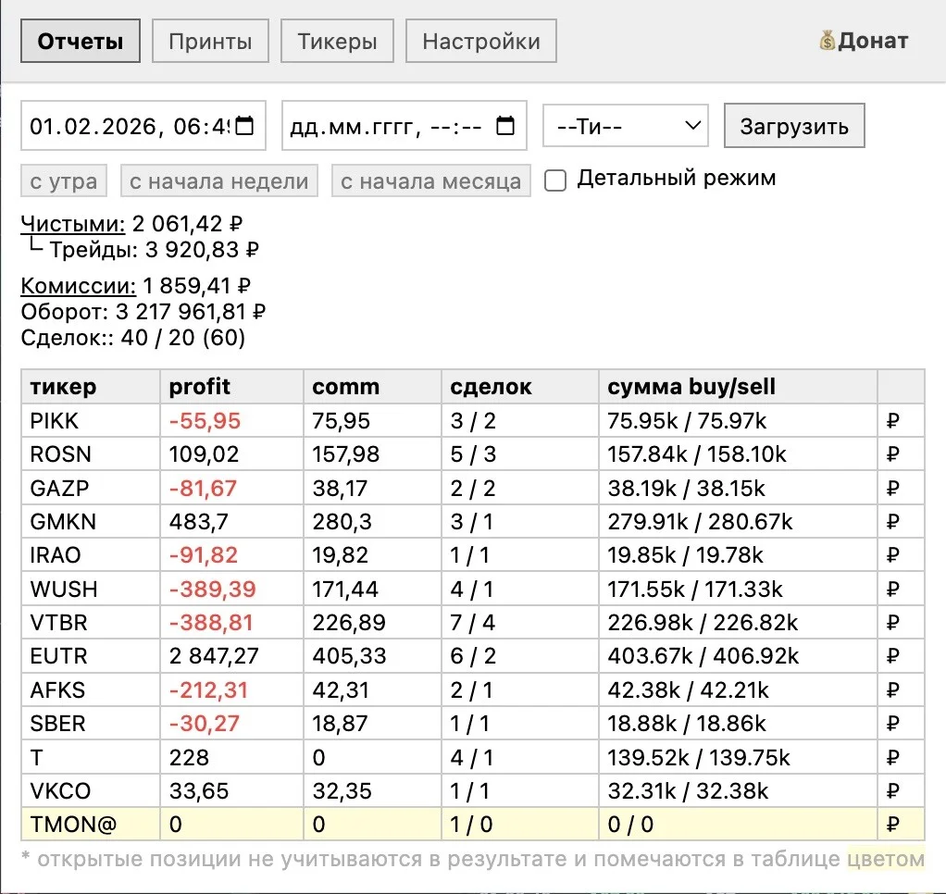Image resolution: width=946 pixels, height=894 pixels.
Task: Click the Трейды total 3 920,83 ₽
Action: point(202,250)
